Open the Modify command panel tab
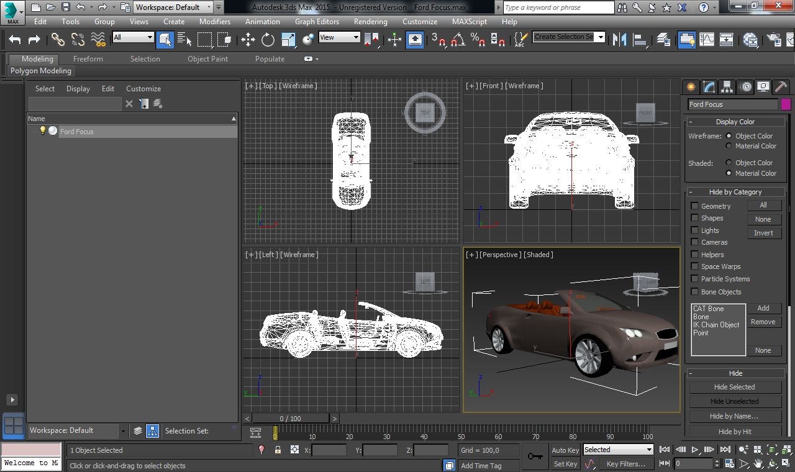 tap(709, 87)
